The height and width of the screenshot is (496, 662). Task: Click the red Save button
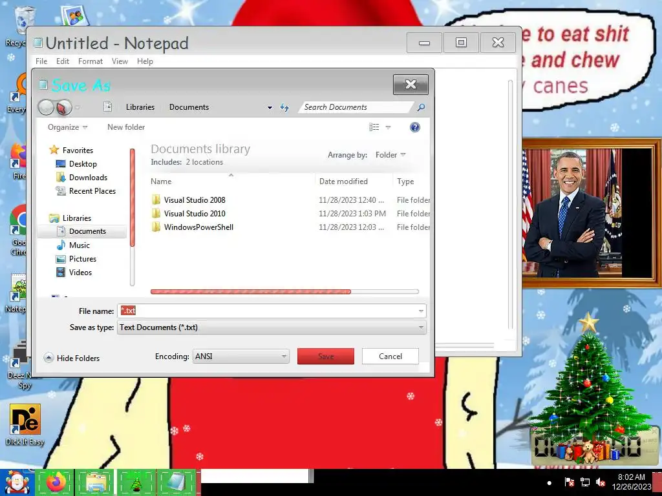click(x=326, y=356)
